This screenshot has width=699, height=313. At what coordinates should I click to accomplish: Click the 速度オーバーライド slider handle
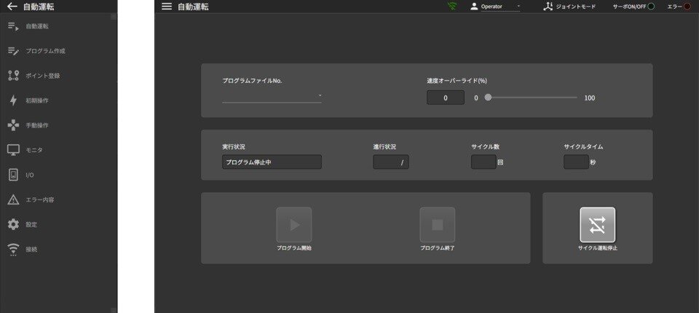[488, 98]
